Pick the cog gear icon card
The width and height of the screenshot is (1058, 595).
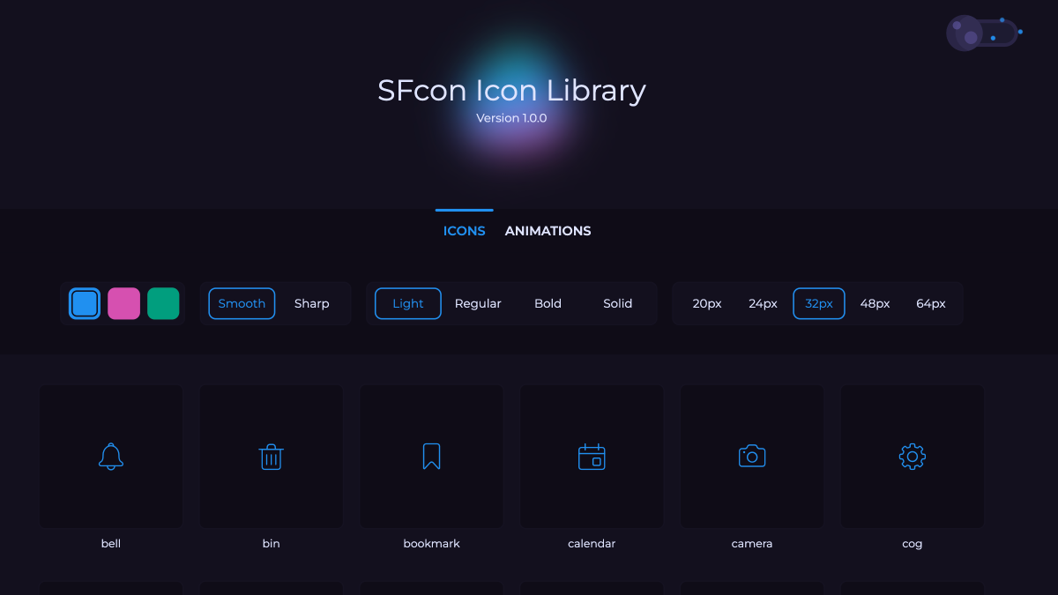913,457
